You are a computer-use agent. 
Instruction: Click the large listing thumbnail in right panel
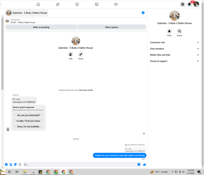click(175, 16)
